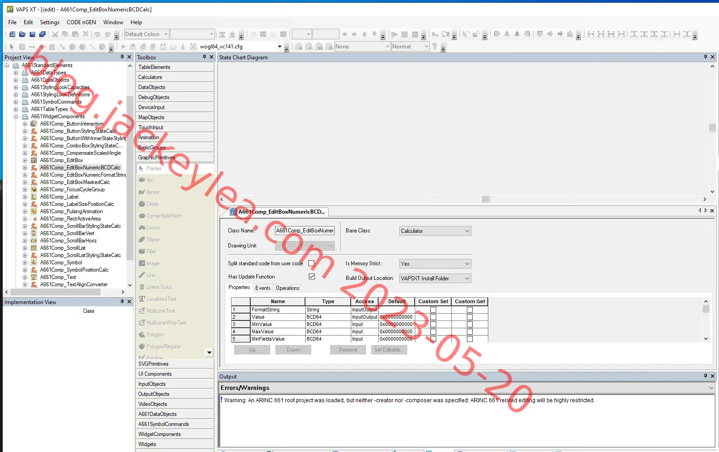Viewport: 719px width, 452px height.
Task: Uncheck Has Update Function checkbox
Action: [312, 277]
